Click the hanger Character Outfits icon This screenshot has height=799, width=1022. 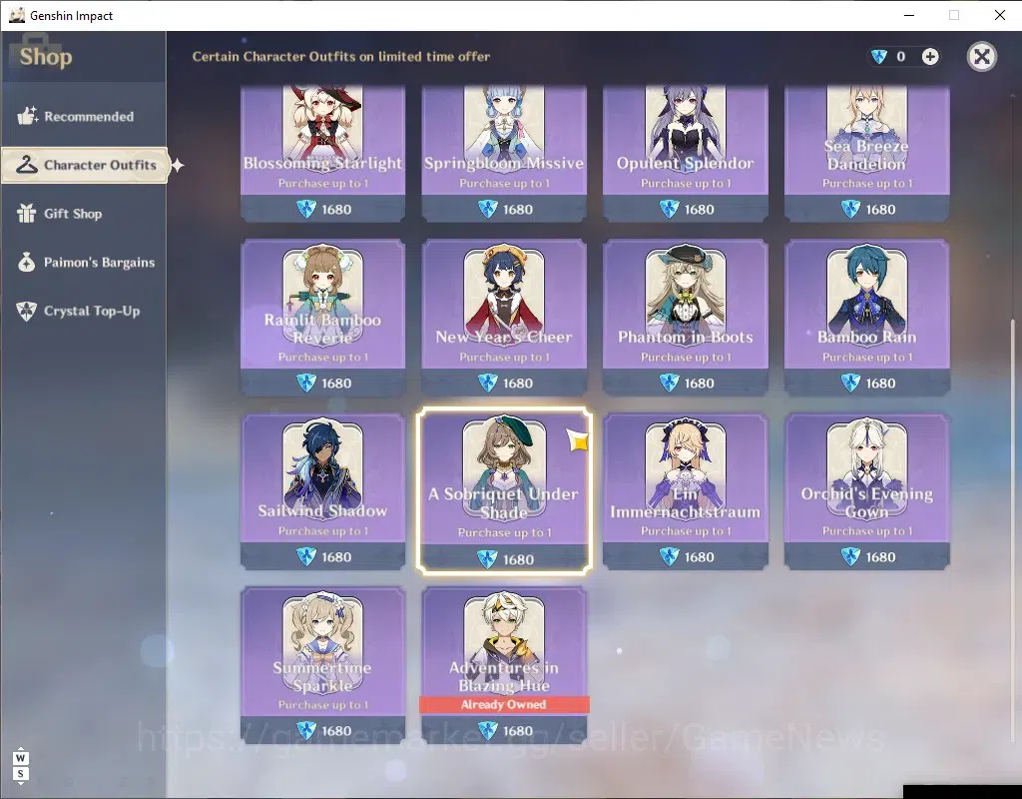click(x=27, y=165)
